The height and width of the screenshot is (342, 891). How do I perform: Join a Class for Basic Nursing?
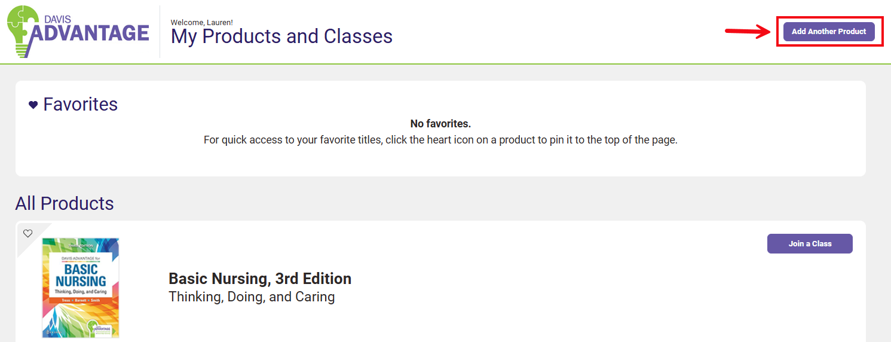pyautogui.click(x=810, y=243)
